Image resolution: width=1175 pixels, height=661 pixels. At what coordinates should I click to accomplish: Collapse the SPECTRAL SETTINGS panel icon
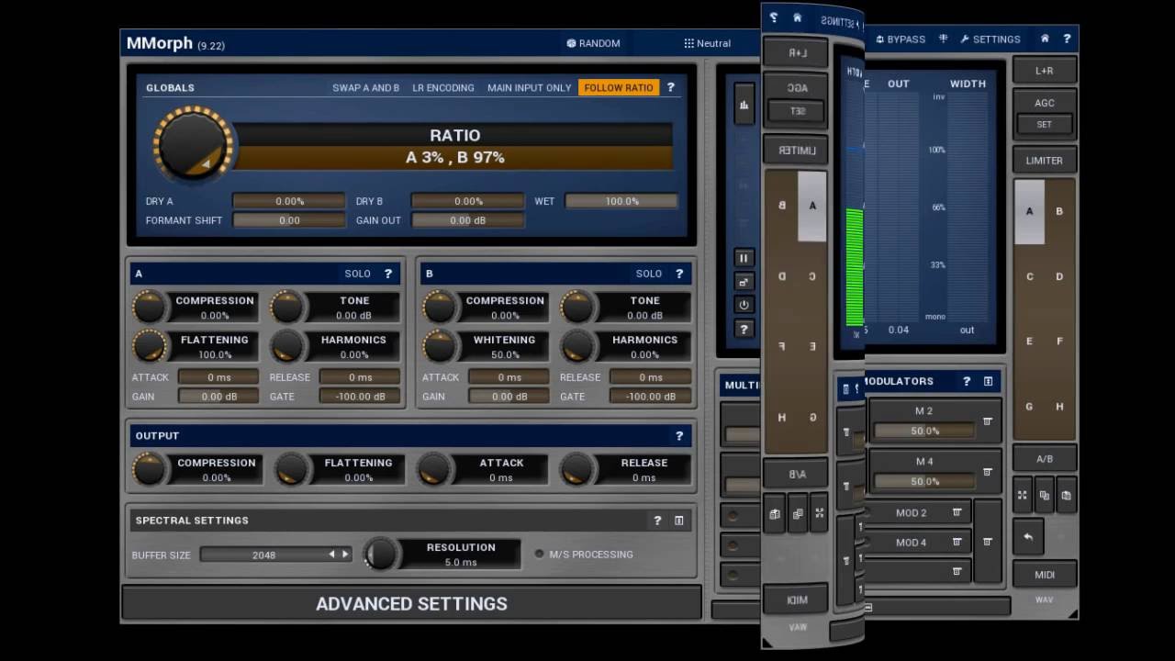point(679,521)
